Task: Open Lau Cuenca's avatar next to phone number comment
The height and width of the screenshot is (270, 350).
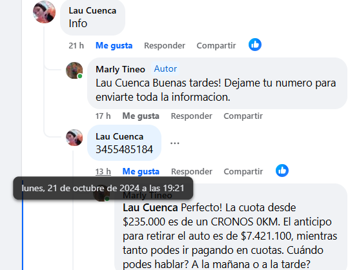Action: 74,138
